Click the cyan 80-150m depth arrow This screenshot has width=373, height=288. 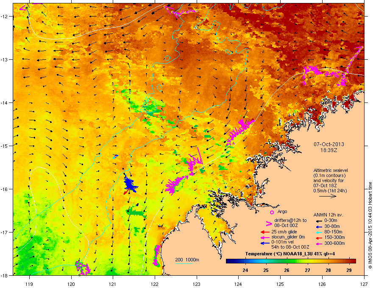click(x=317, y=232)
